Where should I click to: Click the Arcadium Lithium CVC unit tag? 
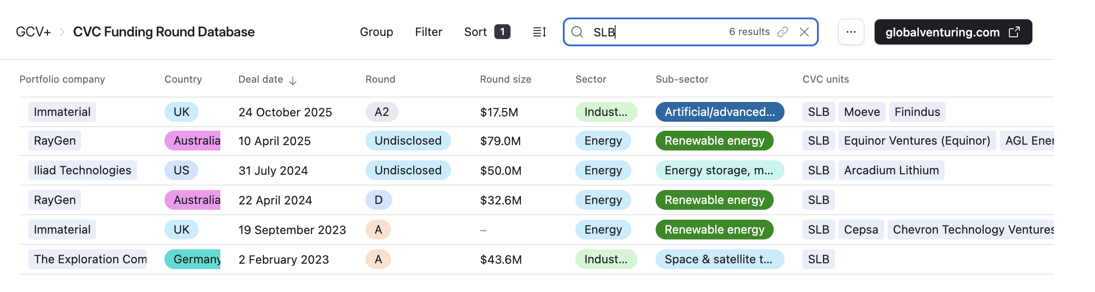[x=891, y=170]
